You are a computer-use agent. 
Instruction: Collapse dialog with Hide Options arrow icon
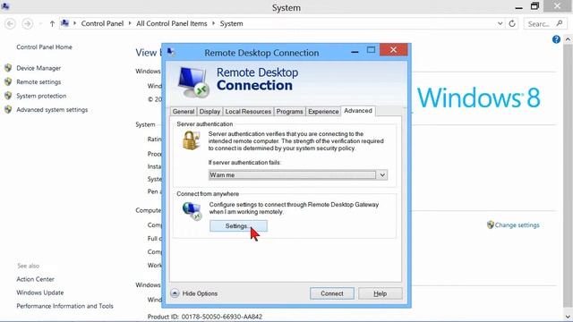coord(175,293)
